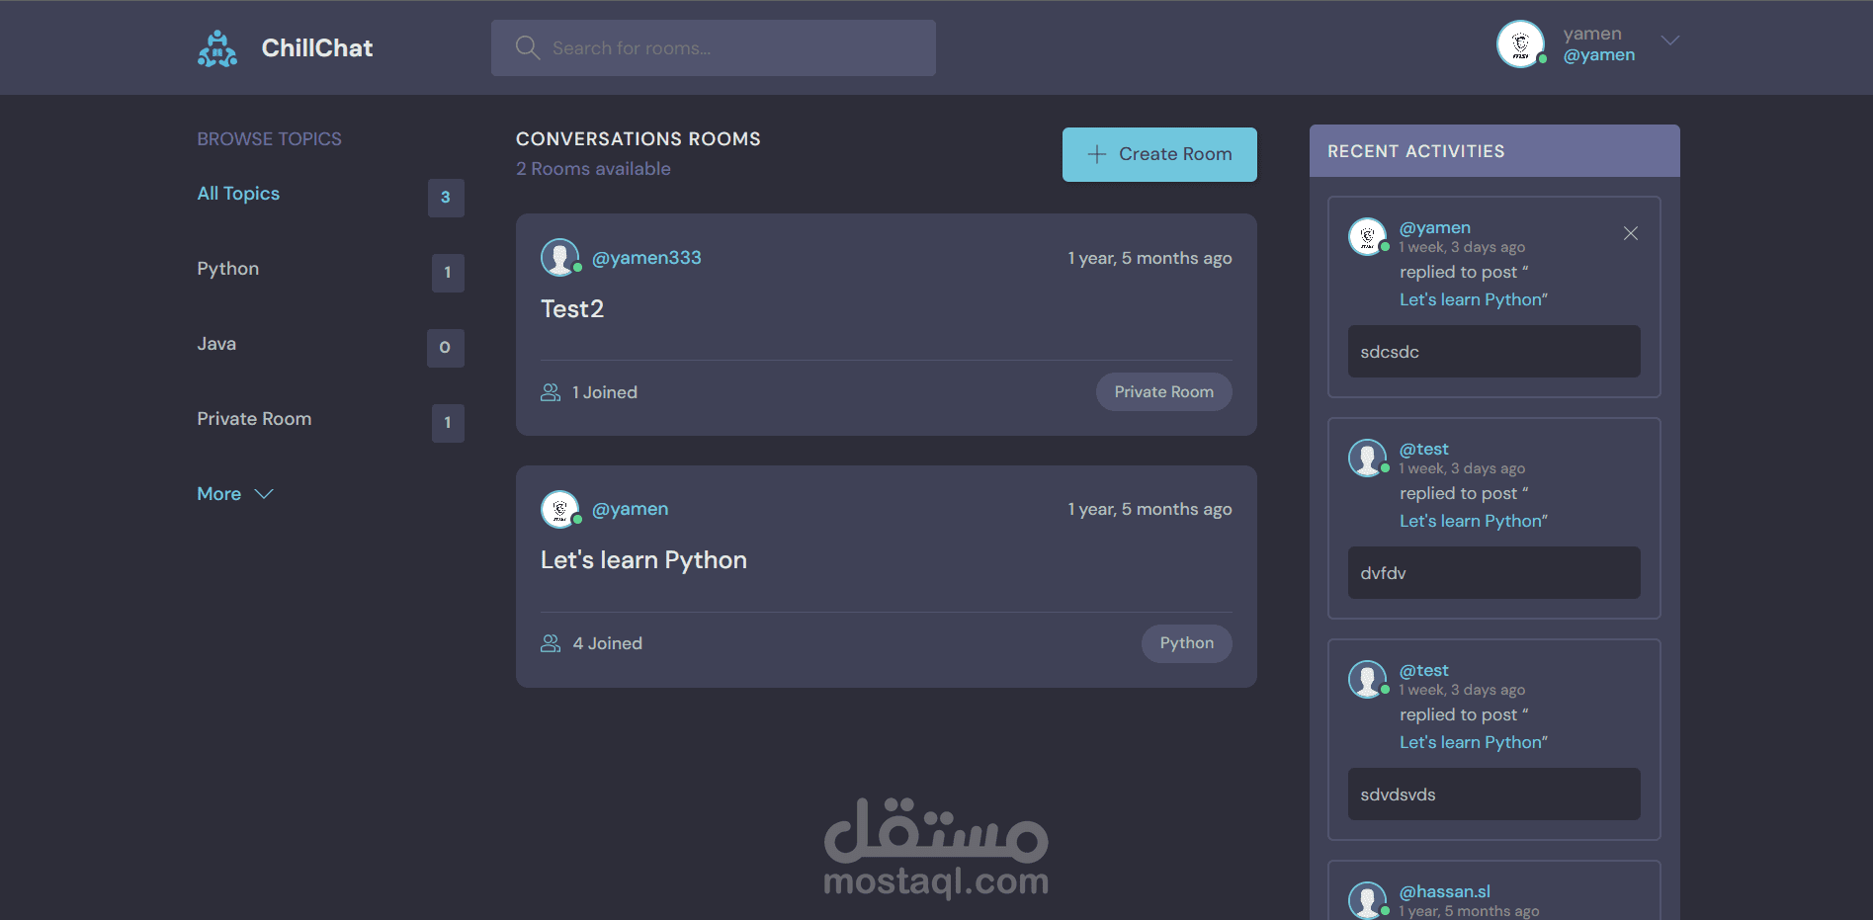Open the @yamen333 profile link
Screen dimensions: 1873x920
(x=646, y=258)
